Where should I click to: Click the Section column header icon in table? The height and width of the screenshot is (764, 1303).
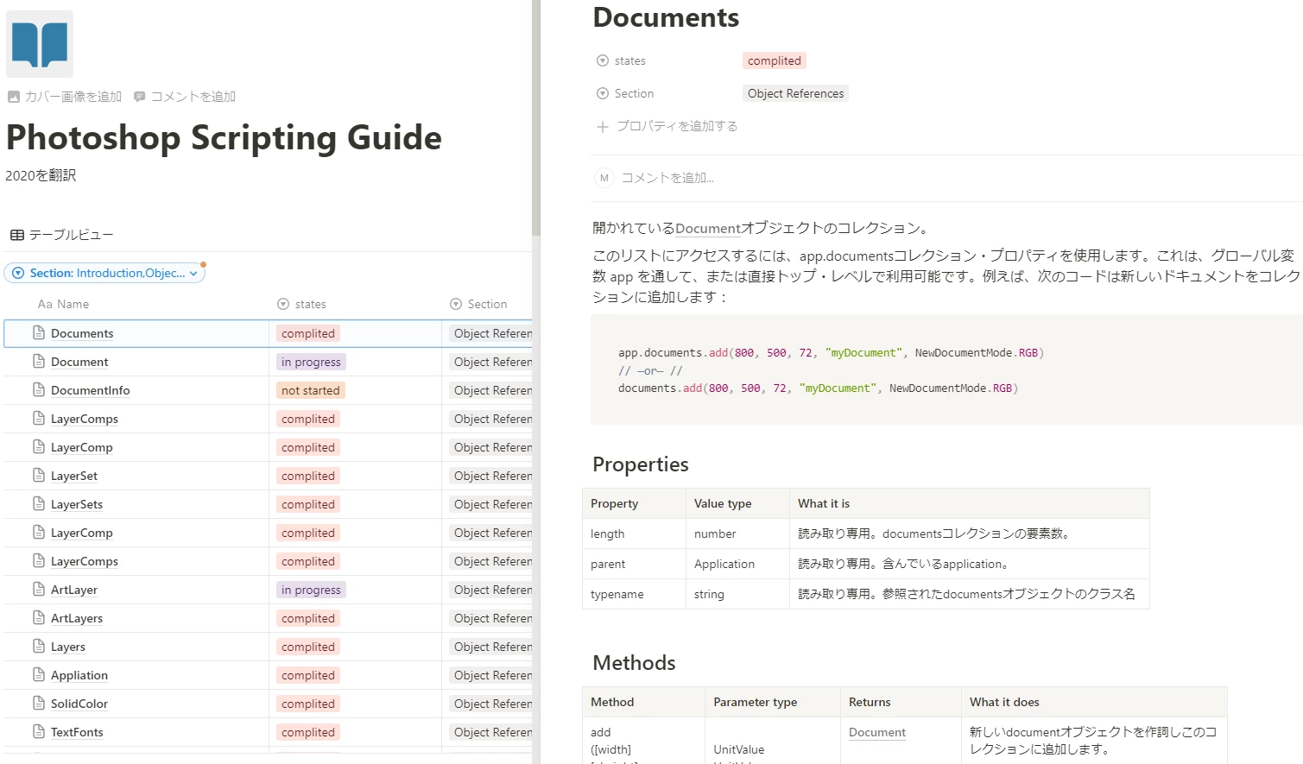coord(456,304)
